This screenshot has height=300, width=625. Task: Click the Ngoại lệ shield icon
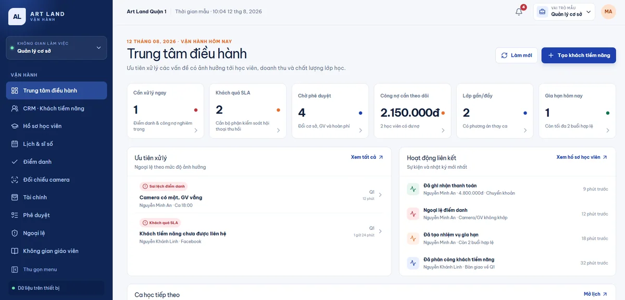coord(15,233)
